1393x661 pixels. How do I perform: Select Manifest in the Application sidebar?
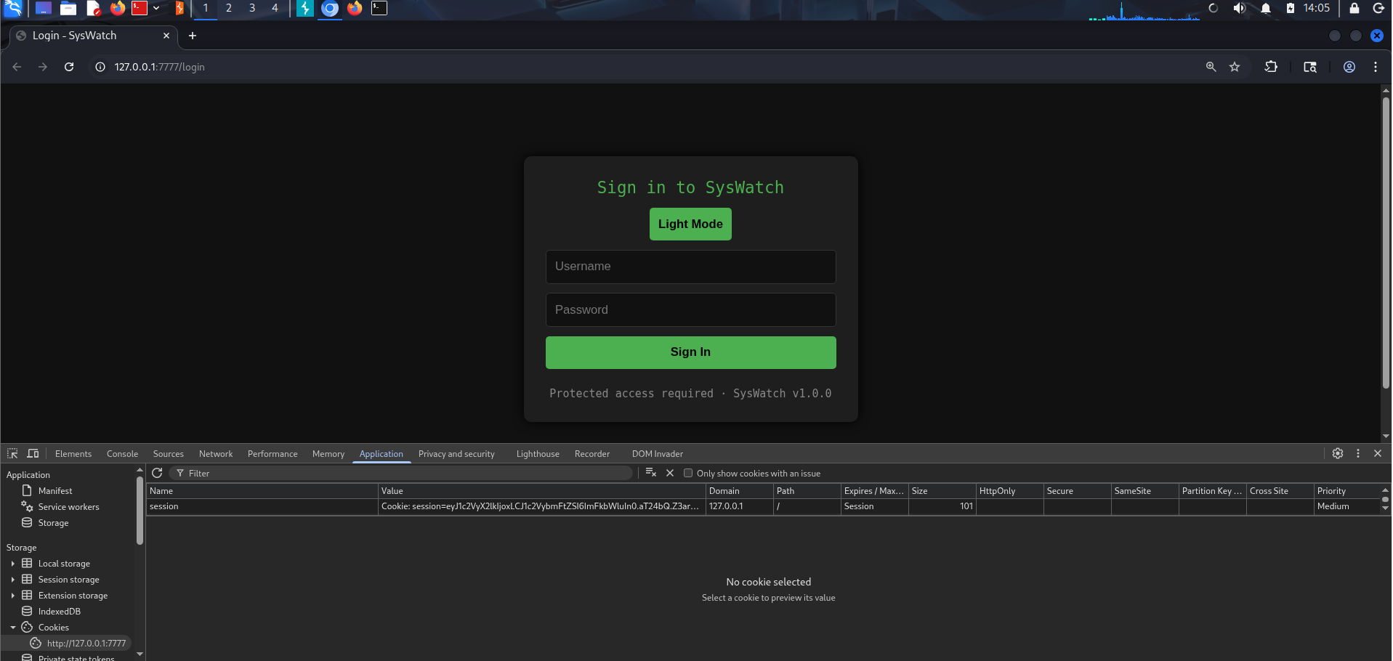[55, 491]
